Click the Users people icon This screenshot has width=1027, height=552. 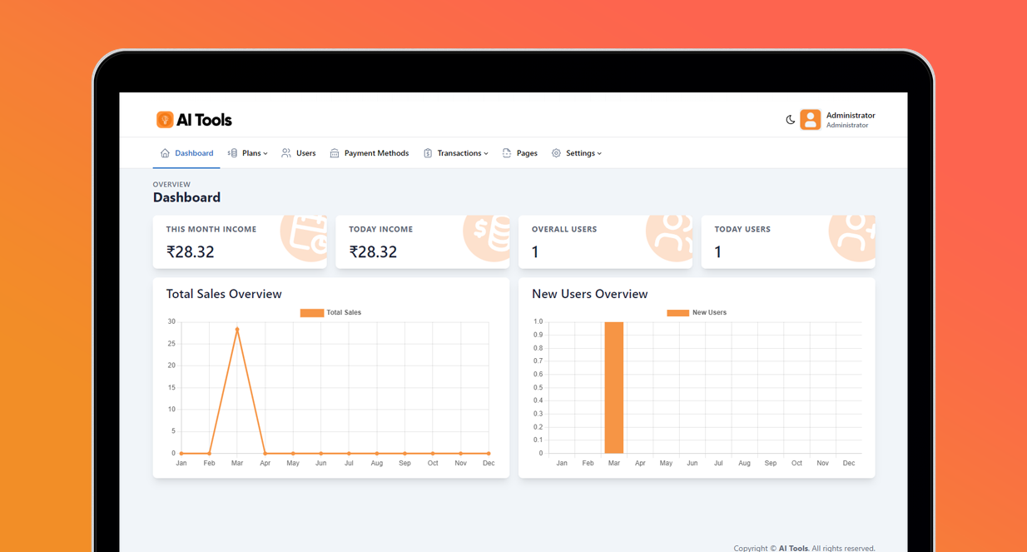286,153
